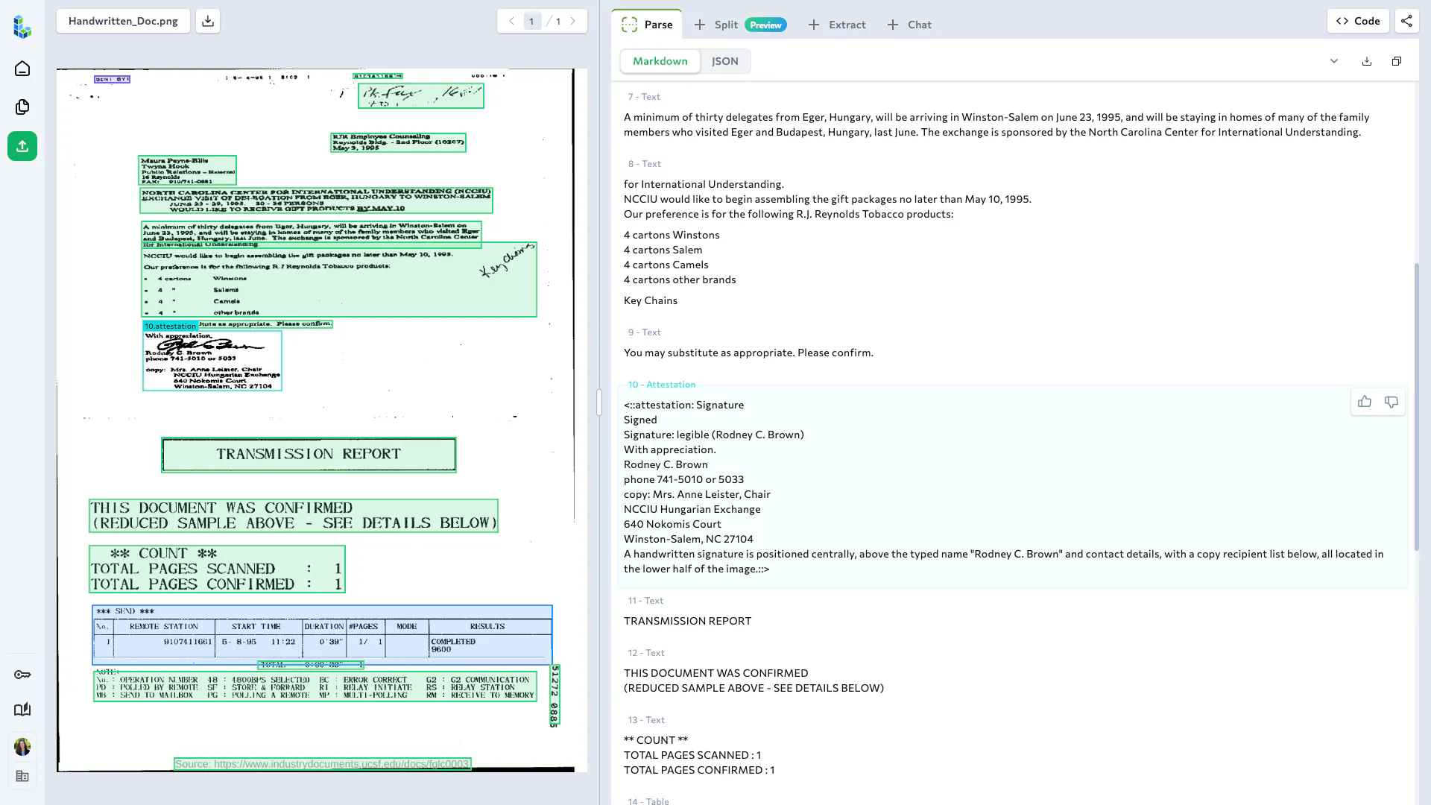Click the page number 1 field
The width and height of the screenshot is (1431, 805).
tap(531, 21)
